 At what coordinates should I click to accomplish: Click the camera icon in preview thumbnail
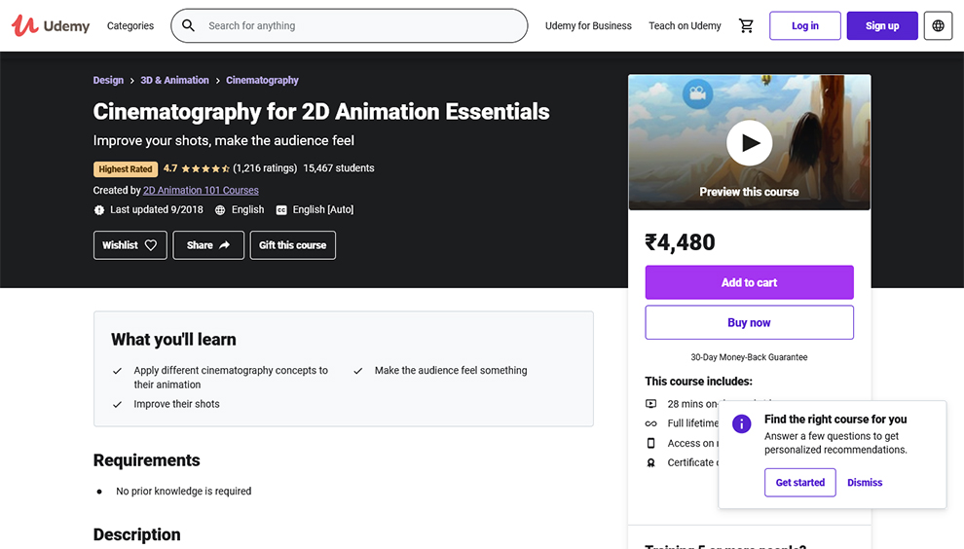pos(698,93)
